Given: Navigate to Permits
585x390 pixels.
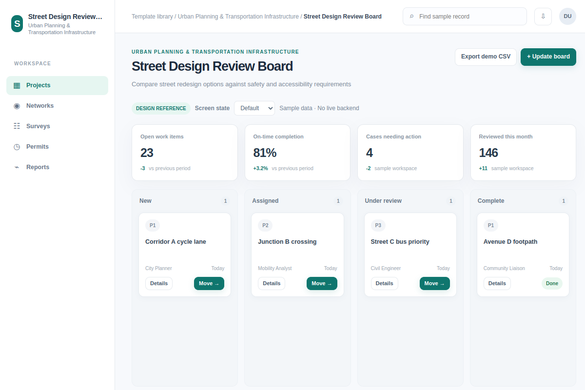Looking at the screenshot, I should [x=57, y=147].
